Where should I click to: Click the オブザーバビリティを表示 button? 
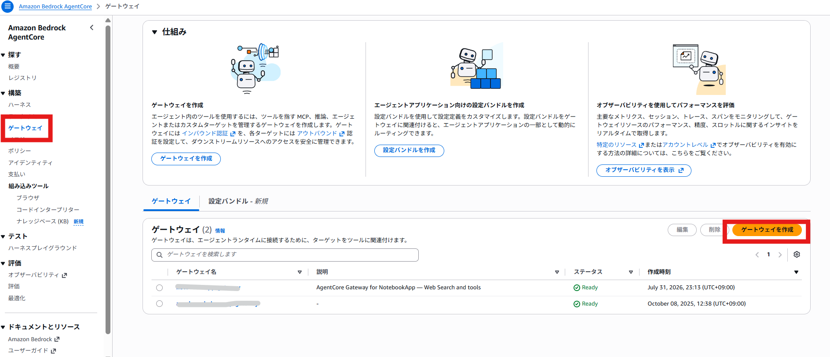[644, 170]
